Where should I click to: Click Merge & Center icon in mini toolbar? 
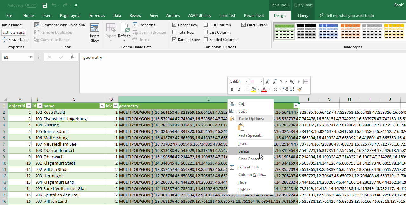pos(306,82)
